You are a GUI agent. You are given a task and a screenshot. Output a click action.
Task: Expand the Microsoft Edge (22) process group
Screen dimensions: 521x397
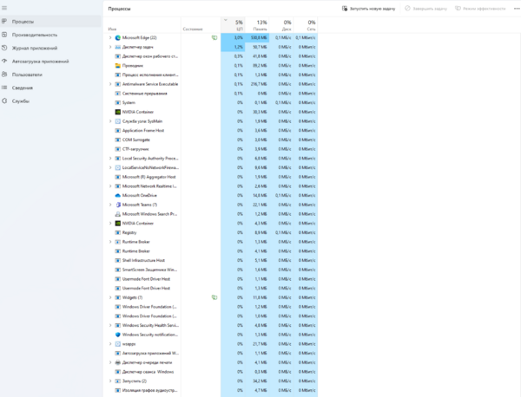pos(110,38)
